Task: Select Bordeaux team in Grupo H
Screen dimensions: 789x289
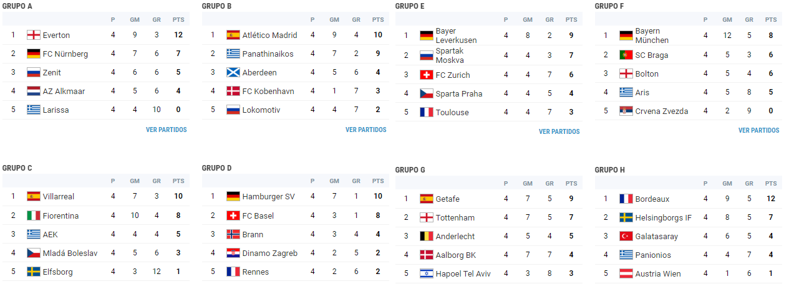Action: [652, 199]
